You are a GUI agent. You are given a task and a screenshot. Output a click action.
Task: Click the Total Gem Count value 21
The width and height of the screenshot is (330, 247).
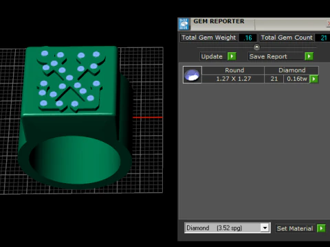pos(323,38)
